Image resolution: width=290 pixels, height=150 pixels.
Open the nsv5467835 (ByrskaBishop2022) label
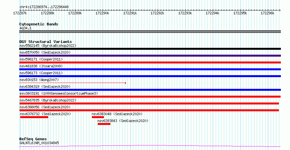48,100
